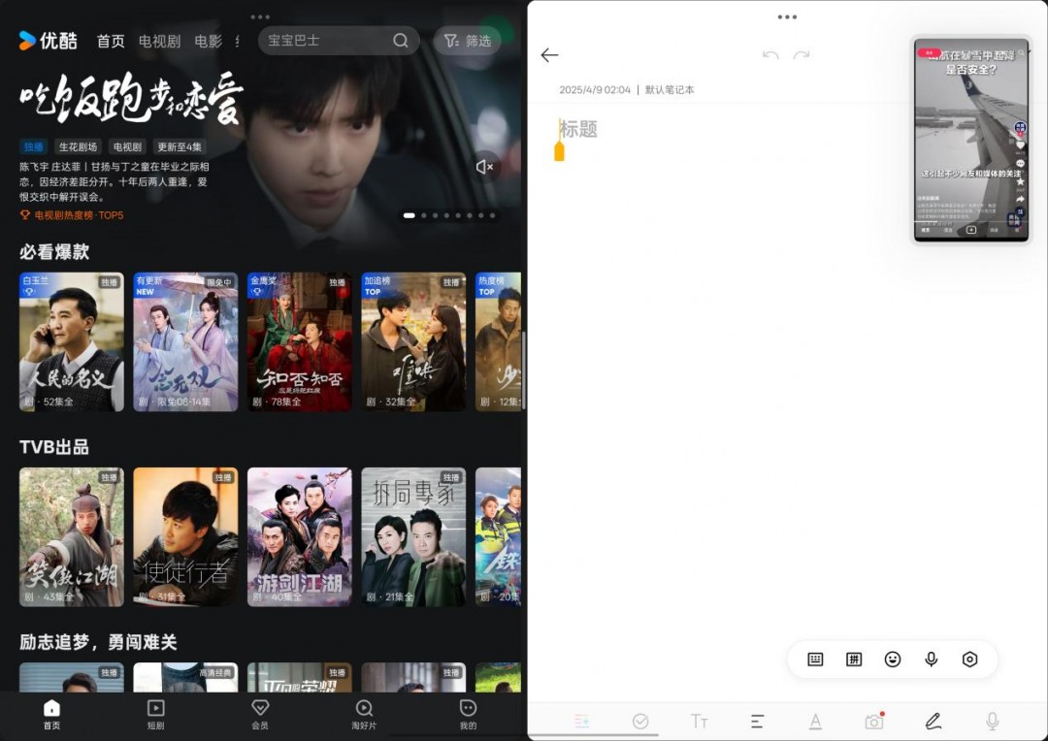1048x741 pixels.
Task: Tap the search magnifier icon in Youku
Action: (x=401, y=41)
